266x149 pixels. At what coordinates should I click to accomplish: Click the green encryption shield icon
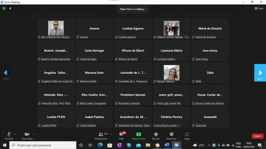point(4,8)
